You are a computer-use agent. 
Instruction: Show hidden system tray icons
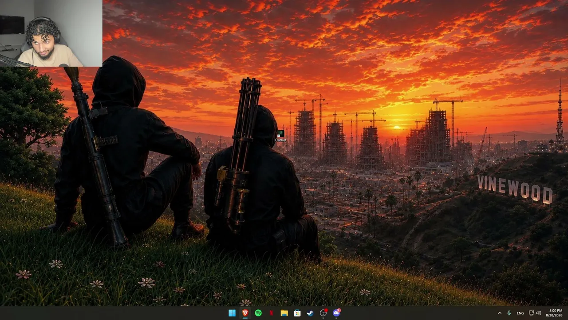tap(499, 313)
